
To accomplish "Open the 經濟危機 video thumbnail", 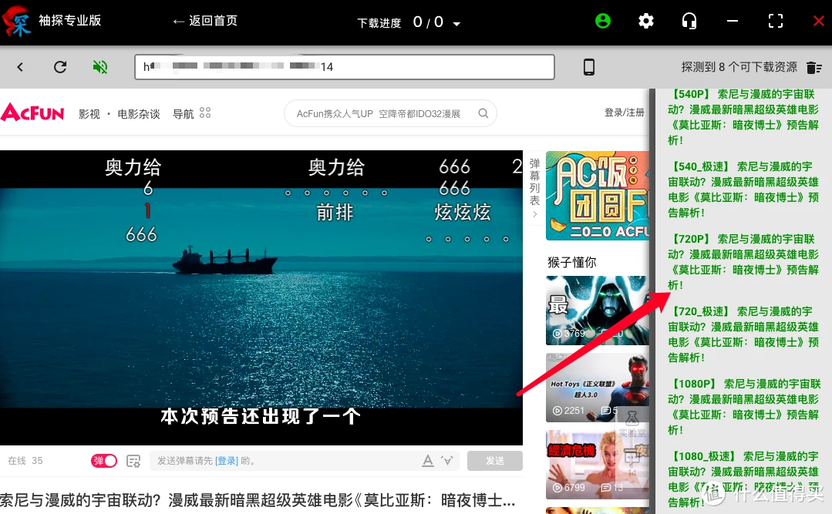I will [598, 465].
